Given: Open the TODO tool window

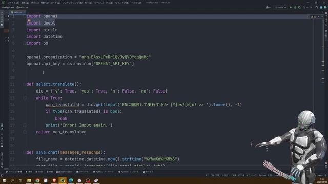Looking at the screenshot, I should 39,172.
